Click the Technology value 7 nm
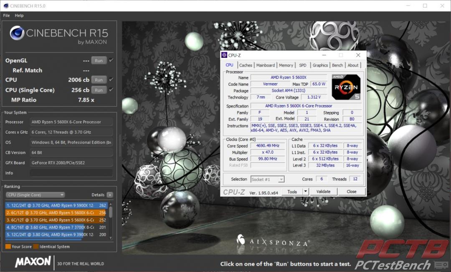Screen dimensions: 451x272 point(261,97)
